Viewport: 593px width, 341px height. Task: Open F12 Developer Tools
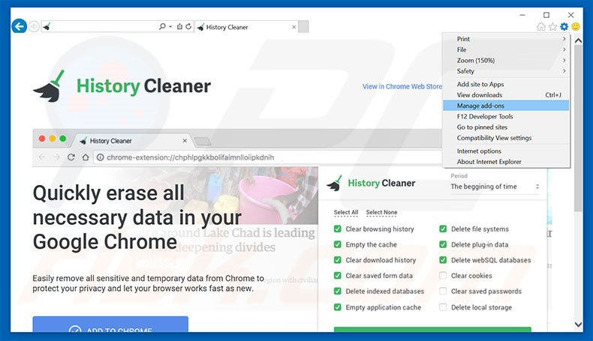tap(507, 116)
